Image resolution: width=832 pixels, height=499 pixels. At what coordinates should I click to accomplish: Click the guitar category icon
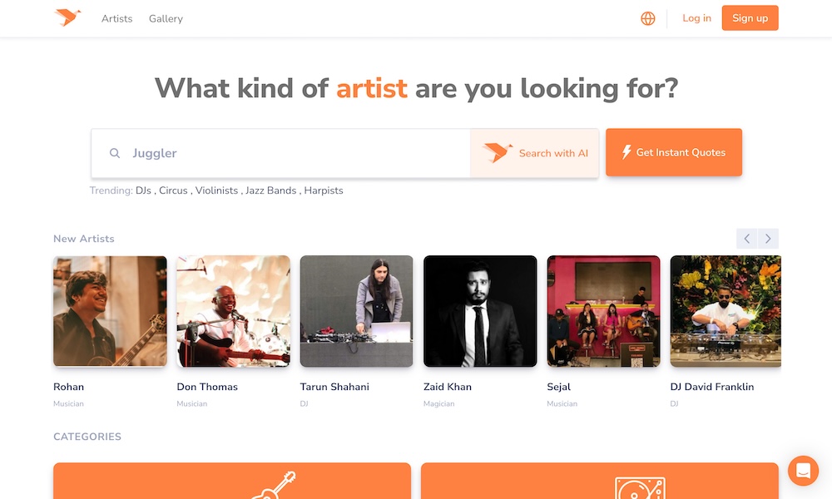(x=275, y=485)
